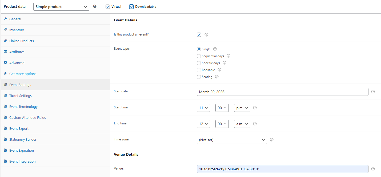Click help icon next to Sequential days
The height and width of the screenshot is (177, 381).
[x=228, y=56]
